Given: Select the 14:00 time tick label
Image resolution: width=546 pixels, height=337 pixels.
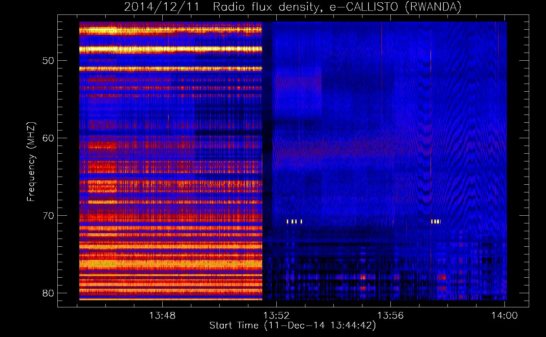Looking at the screenshot, I should pyautogui.click(x=504, y=316).
